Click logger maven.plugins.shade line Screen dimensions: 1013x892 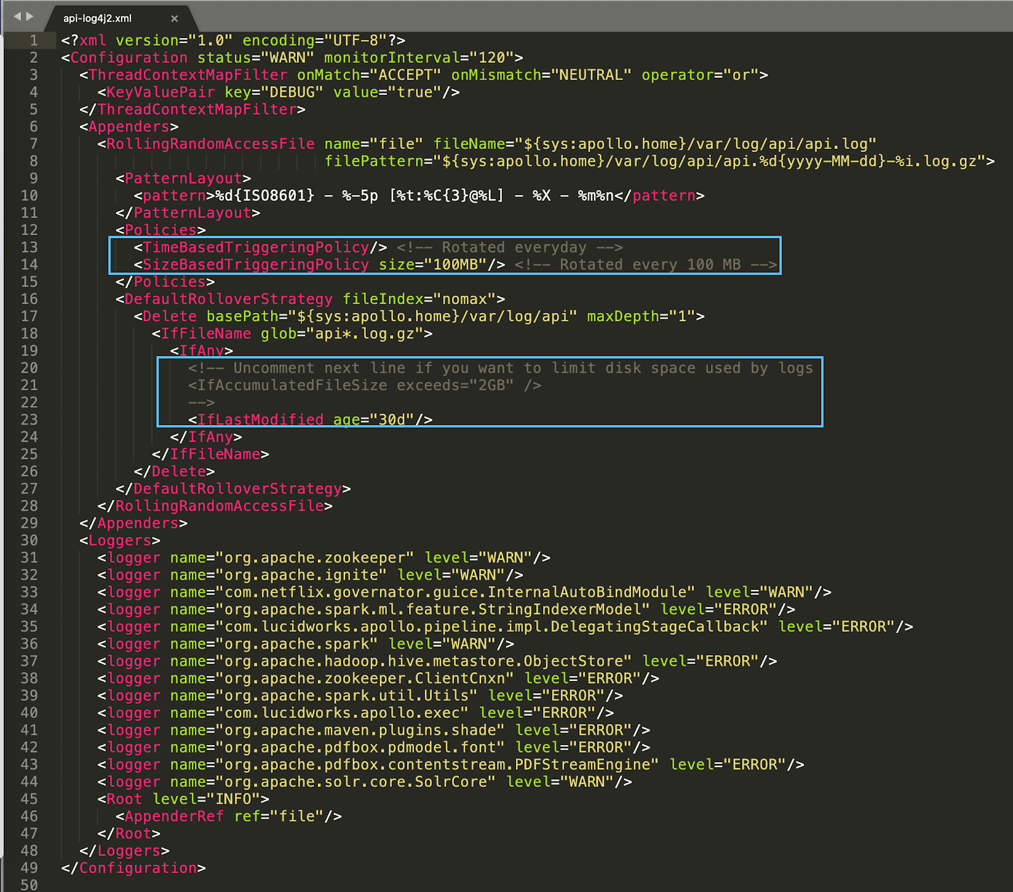click(374, 730)
